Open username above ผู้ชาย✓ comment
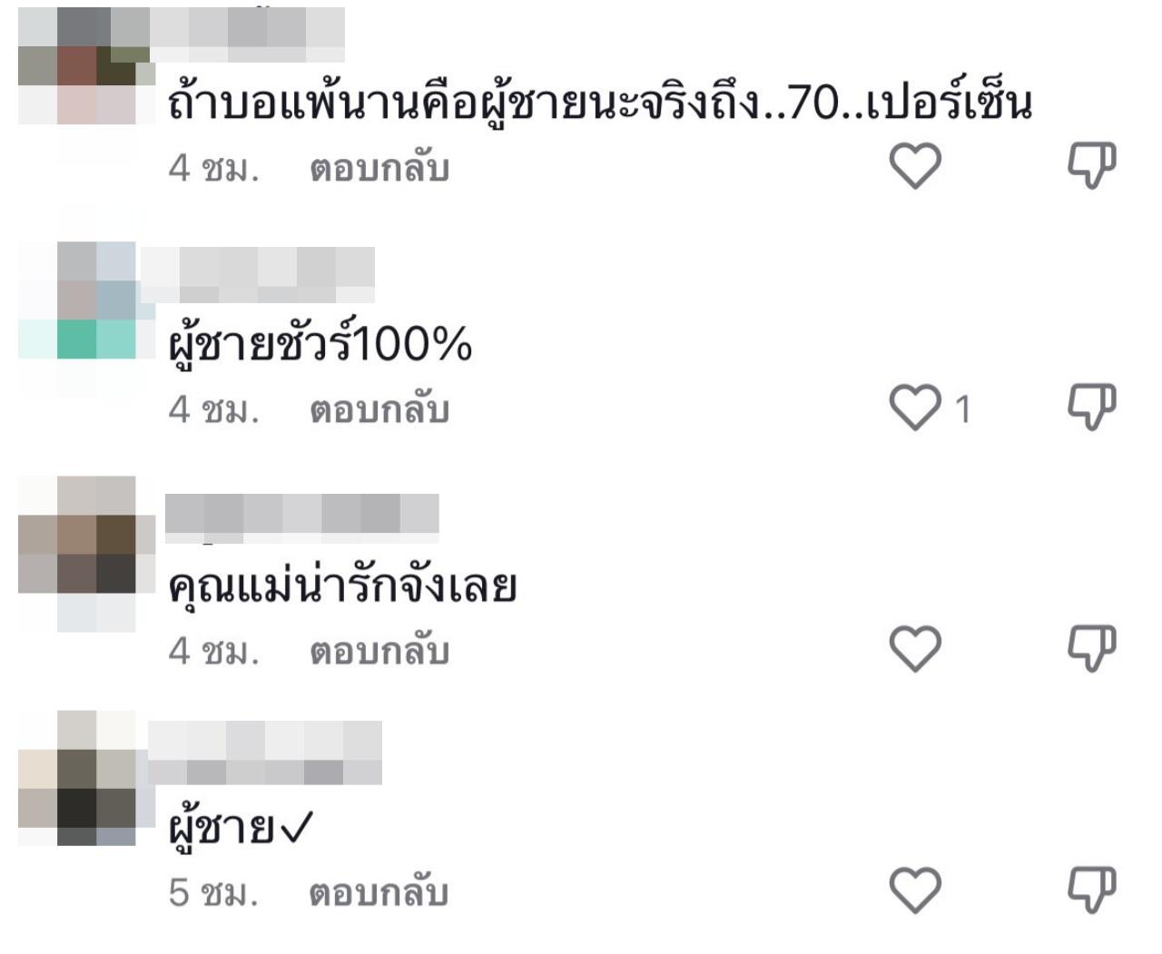The image size is (1162, 954). [264, 752]
